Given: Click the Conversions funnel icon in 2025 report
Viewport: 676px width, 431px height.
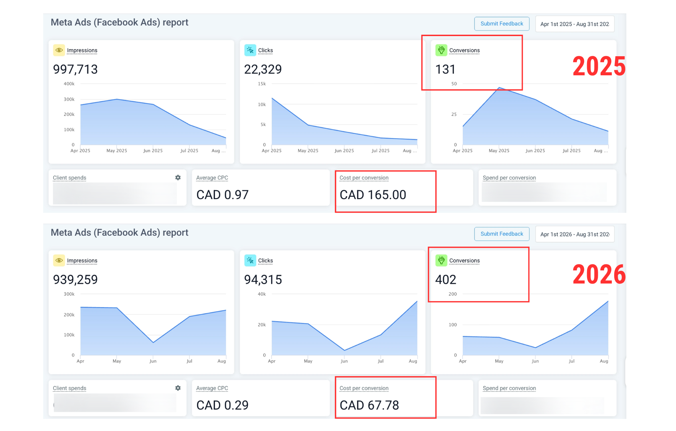Looking at the screenshot, I should (441, 50).
